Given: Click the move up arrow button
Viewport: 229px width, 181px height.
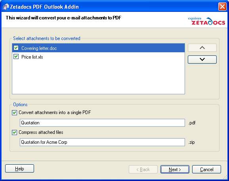Looking at the screenshot, I should pyautogui.click(x=202, y=48).
